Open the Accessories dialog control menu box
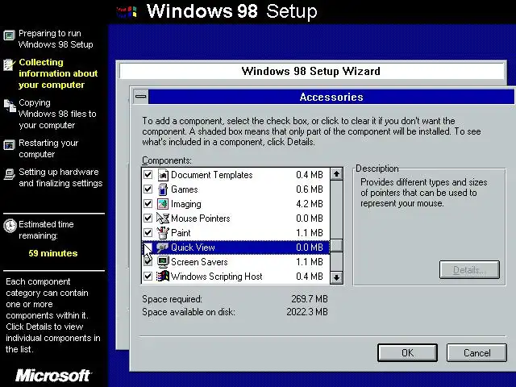The image size is (516, 387). (141, 97)
